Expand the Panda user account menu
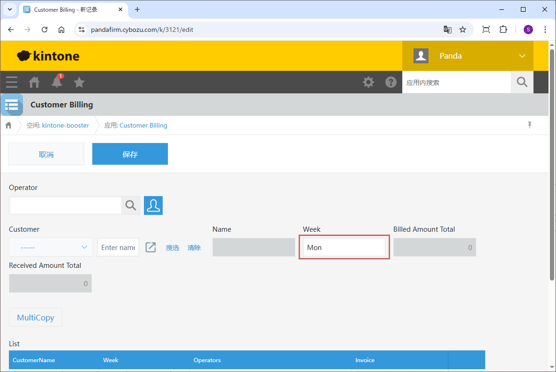Image resolution: width=556 pixels, height=372 pixels. click(522, 56)
